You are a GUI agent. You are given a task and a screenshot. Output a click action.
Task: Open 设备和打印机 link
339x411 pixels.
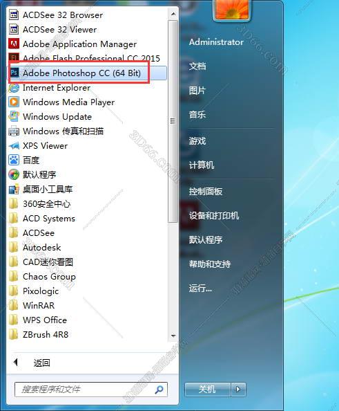point(214,215)
